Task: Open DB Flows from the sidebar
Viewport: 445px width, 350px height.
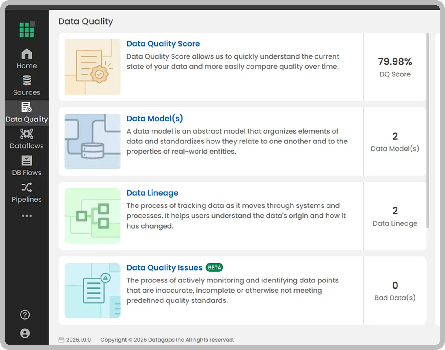Action: click(x=27, y=166)
